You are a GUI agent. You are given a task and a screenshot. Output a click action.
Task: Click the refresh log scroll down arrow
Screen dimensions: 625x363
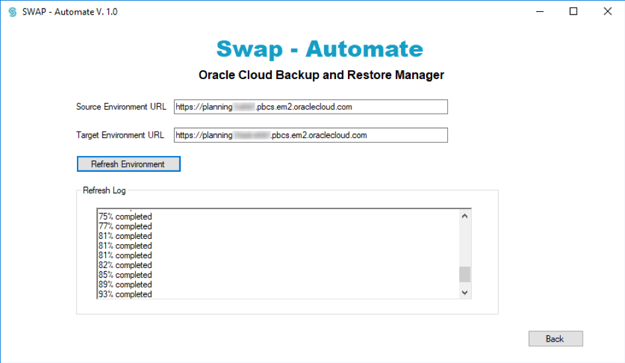(x=465, y=293)
